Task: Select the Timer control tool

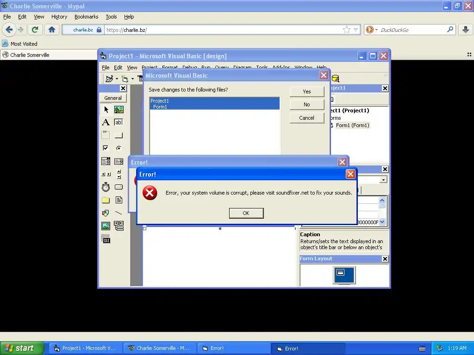Action: [106, 187]
